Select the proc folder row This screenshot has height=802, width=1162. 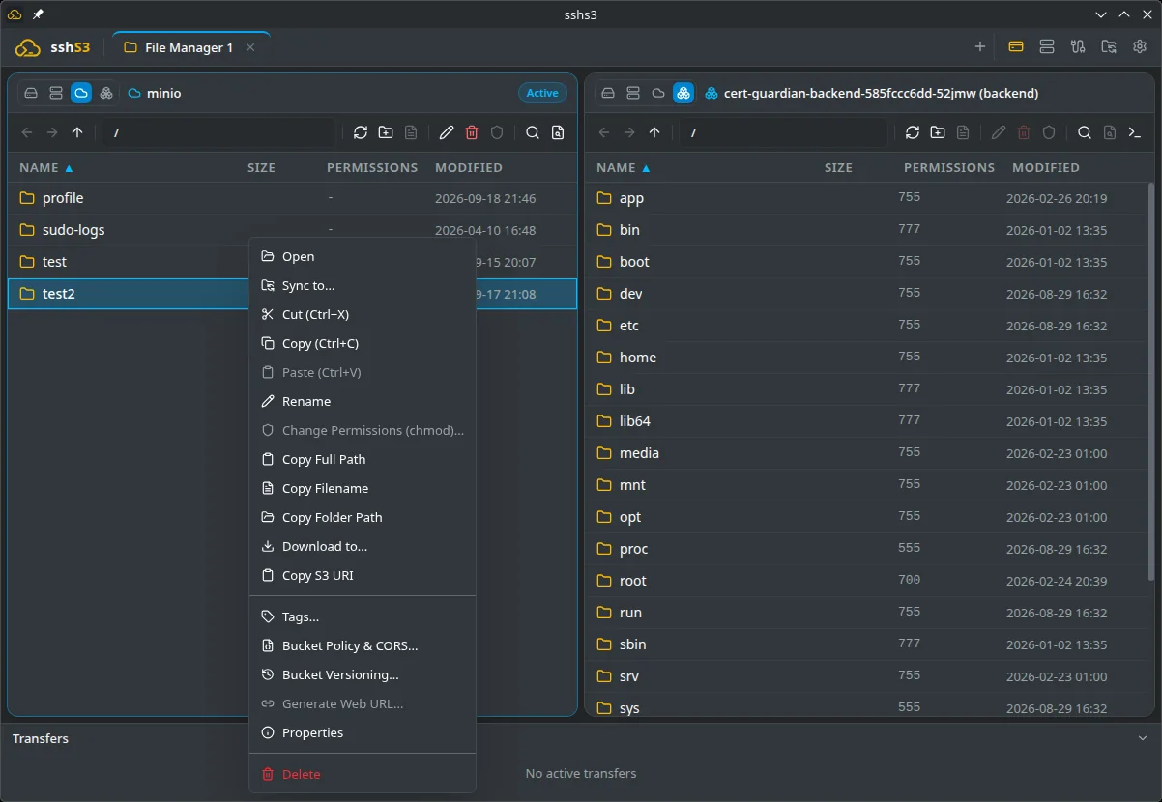click(x=865, y=549)
